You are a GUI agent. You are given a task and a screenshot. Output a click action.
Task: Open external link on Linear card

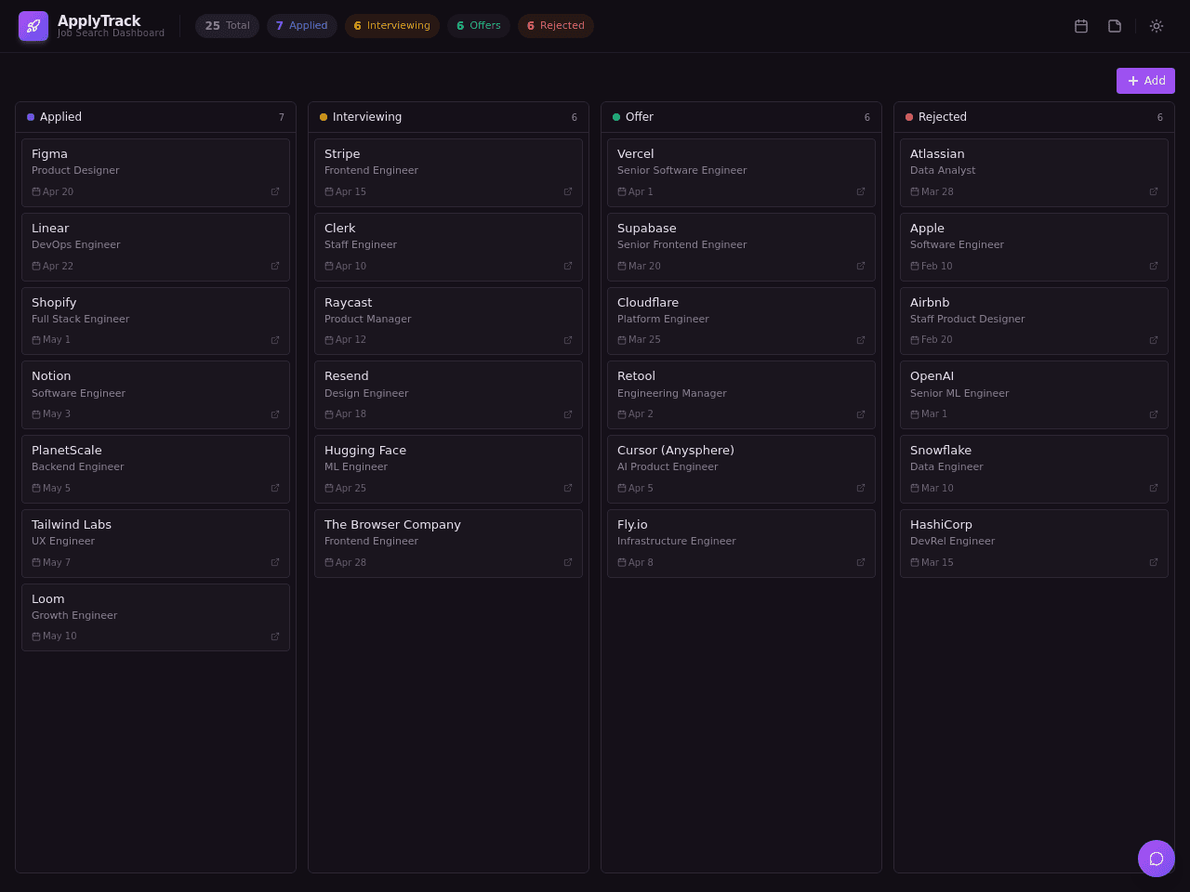275,266
